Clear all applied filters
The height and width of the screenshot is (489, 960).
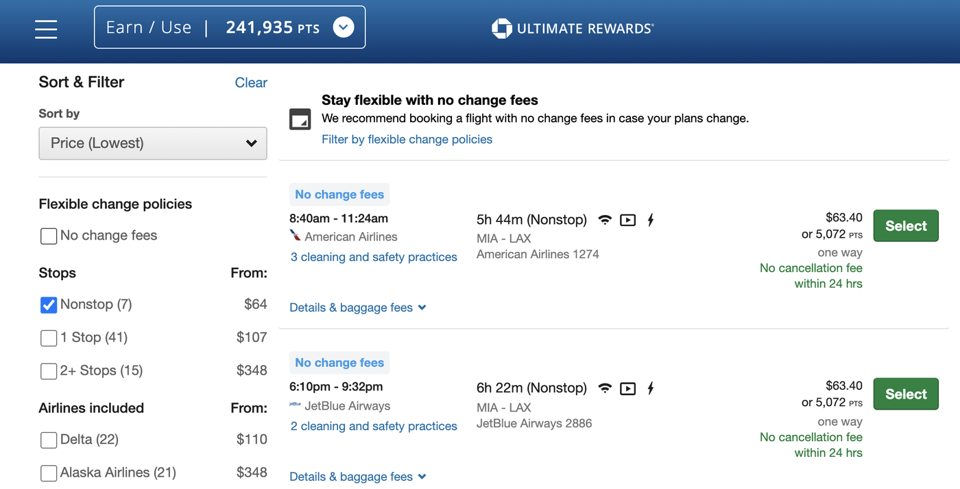click(x=251, y=82)
